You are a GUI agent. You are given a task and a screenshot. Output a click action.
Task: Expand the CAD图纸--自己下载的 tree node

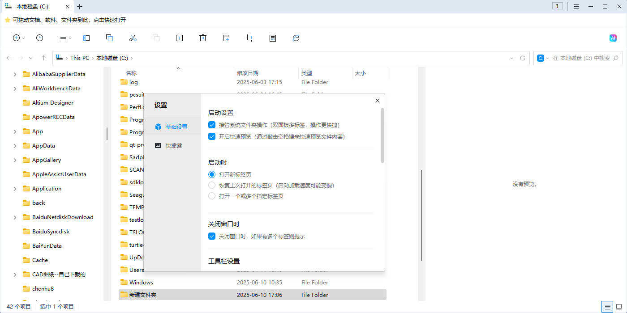pyautogui.click(x=15, y=275)
